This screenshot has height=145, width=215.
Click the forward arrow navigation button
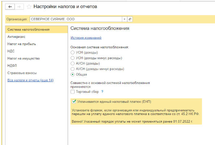pyautogui.click(x=19, y=7)
